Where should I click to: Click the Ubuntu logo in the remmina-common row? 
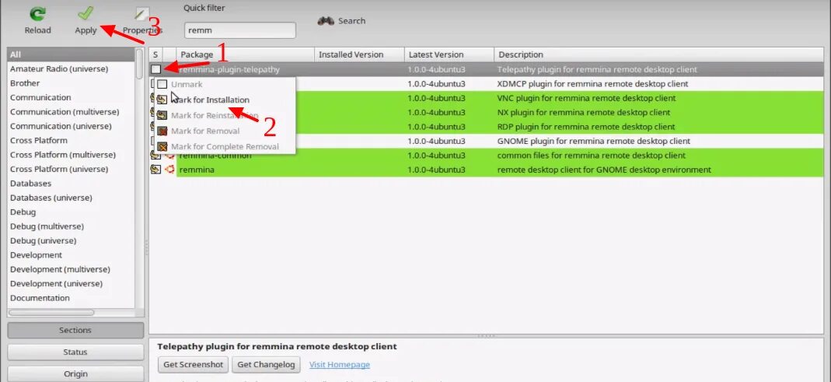pyautogui.click(x=169, y=155)
